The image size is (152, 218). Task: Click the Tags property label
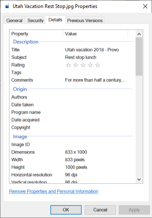click(x=16, y=72)
